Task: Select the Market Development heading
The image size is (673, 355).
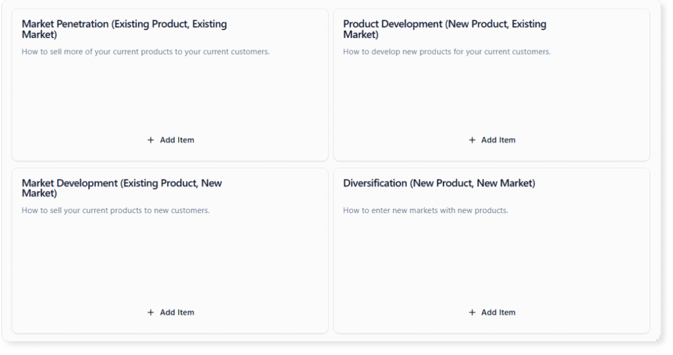Action: click(x=122, y=188)
